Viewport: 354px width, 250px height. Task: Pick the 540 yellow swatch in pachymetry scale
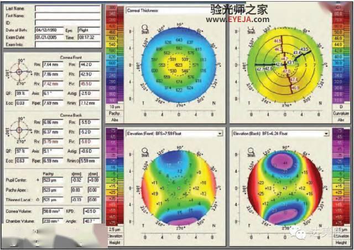click(112, 44)
